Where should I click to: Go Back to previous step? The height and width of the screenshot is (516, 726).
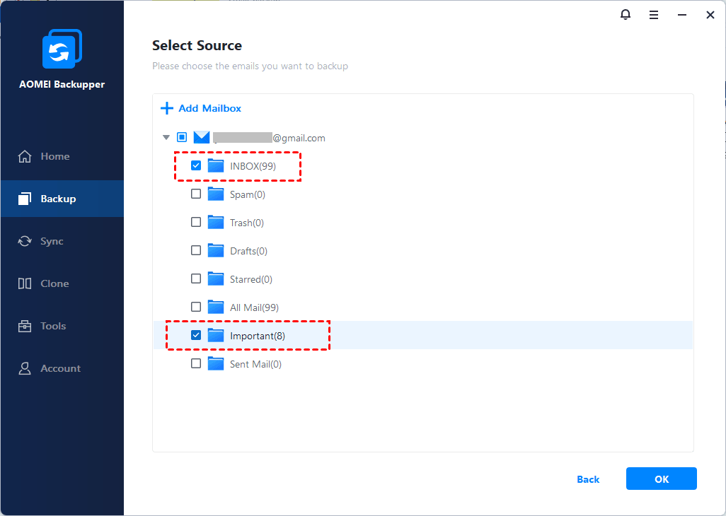pyautogui.click(x=588, y=479)
